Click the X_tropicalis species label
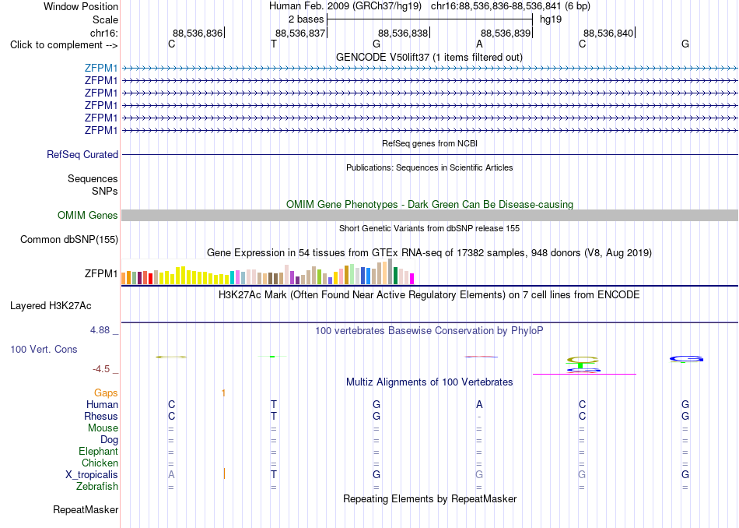This screenshot has width=739, height=528. click(92, 475)
